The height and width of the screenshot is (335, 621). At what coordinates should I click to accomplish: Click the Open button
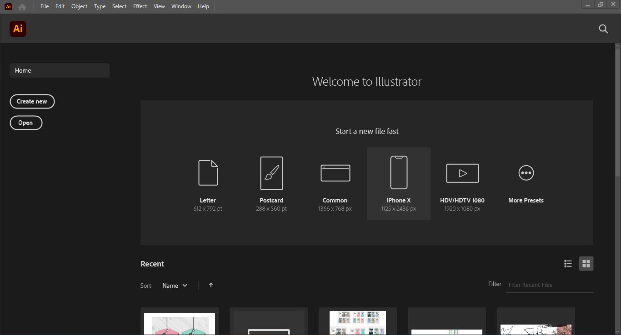[x=26, y=123]
